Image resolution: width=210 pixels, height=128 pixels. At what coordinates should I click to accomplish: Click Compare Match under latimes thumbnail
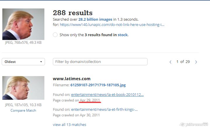pyautogui.click(x=23, y=110)
